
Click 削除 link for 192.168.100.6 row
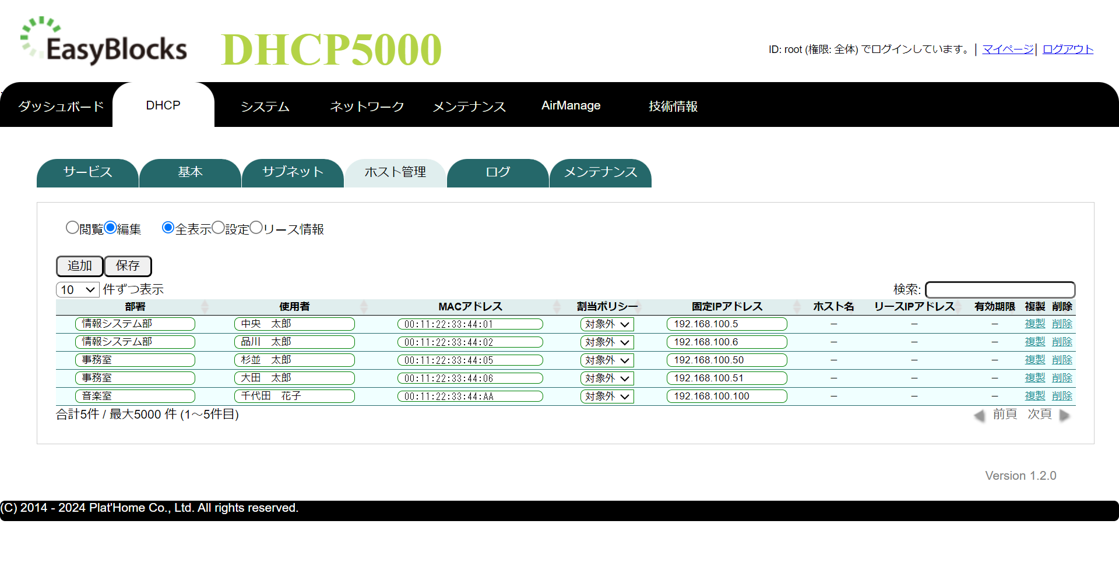point(1062,342)
